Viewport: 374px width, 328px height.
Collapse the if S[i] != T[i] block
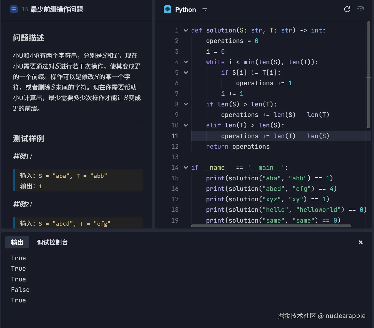186,73
